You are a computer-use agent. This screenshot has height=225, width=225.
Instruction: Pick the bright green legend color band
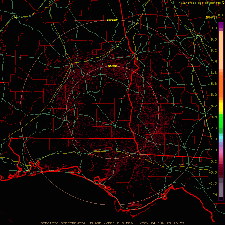pos(221,121)
